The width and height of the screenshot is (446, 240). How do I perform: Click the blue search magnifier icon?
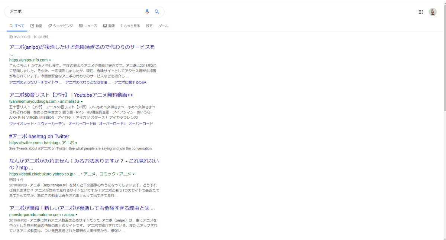point(157,12)
